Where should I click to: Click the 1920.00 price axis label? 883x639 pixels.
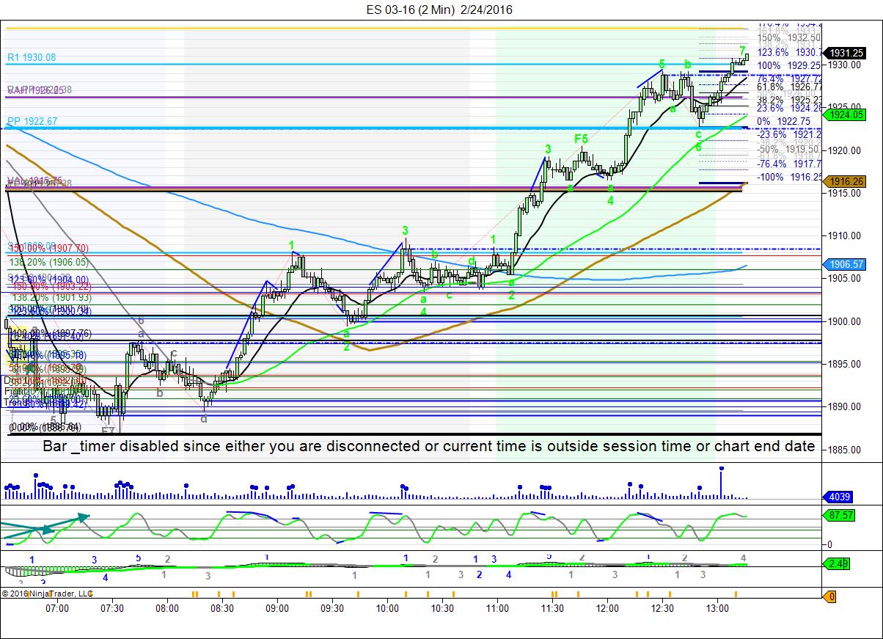click(x=845, y=150)
